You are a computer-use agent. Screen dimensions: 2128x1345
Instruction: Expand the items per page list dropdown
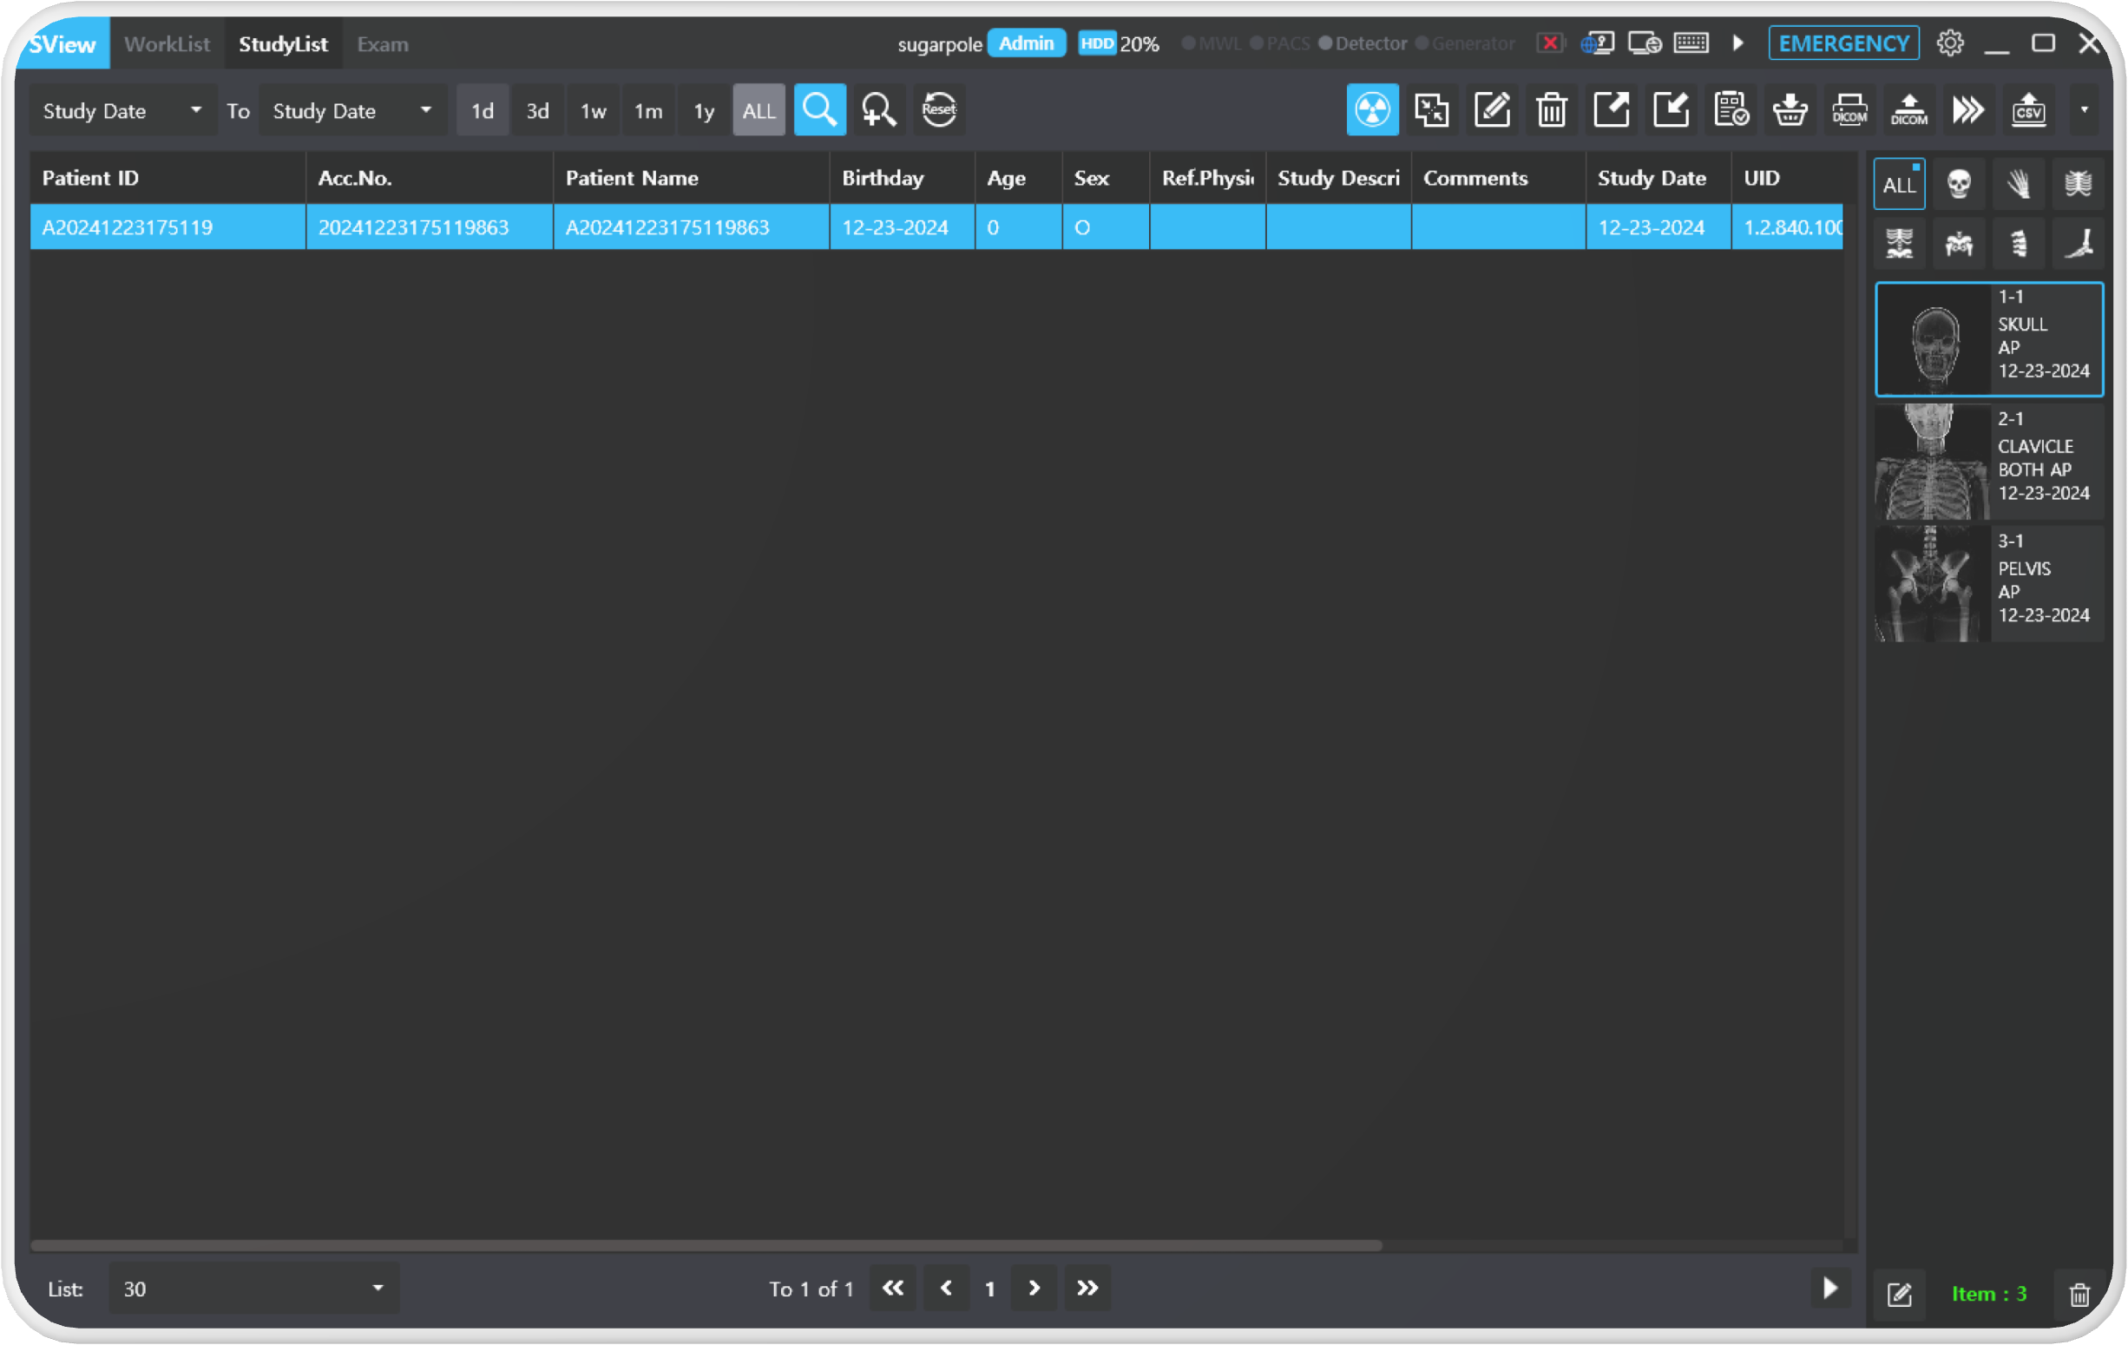point(378,1288)
